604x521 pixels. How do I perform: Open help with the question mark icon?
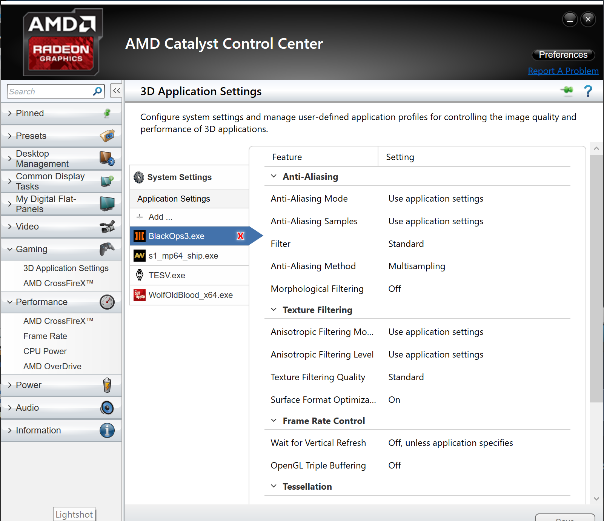[x=588, y=91]
